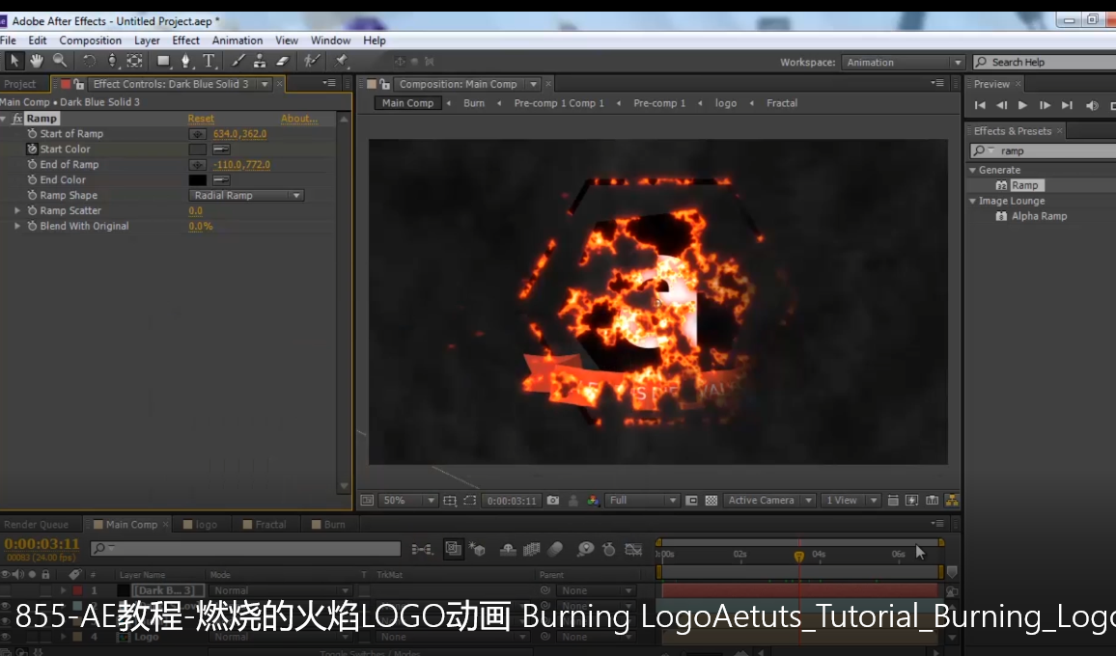Open 1 View layout dropdown
The width and height of the screenshot is (1116, 656).
click(x=851, y=501)
